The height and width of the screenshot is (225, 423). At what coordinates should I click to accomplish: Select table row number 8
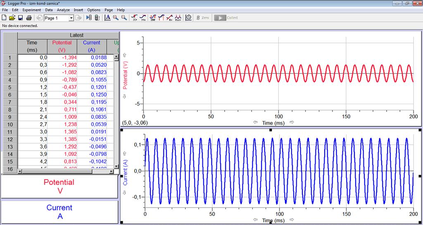10,110
